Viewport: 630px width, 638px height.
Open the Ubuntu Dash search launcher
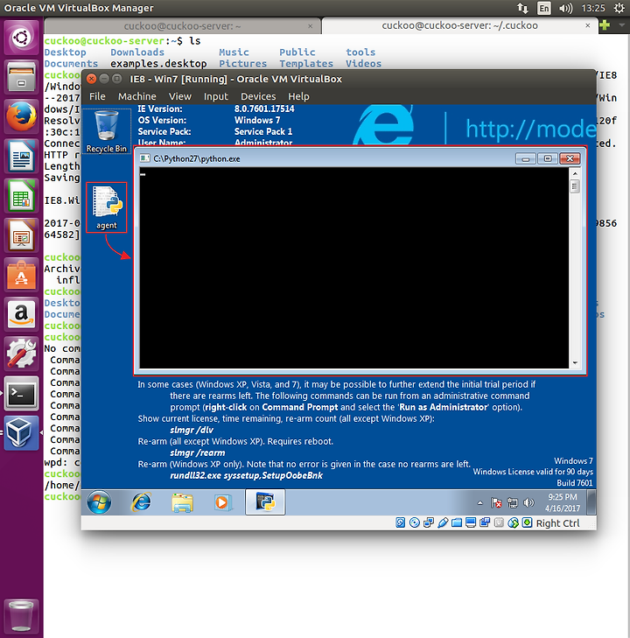pyautogui.click(x=21, y=38)
